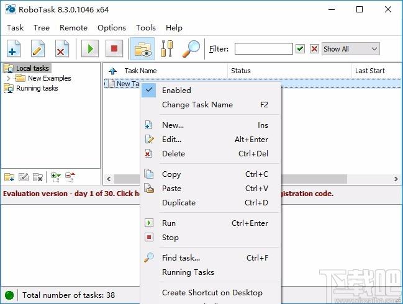Choose Find task... in context menu

[211, 258]
